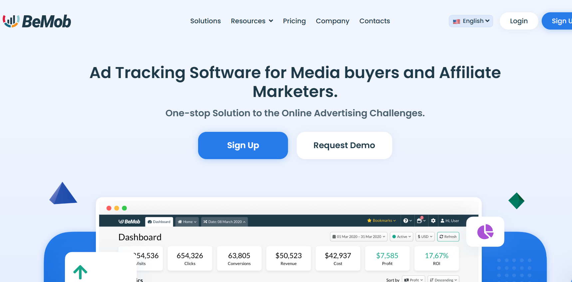This screenshot has width=572, height=282.
Task: Click the Login button
Action: [x=519, y=21]
